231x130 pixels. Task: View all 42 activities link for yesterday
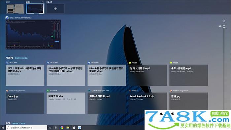tap(19, 123)
